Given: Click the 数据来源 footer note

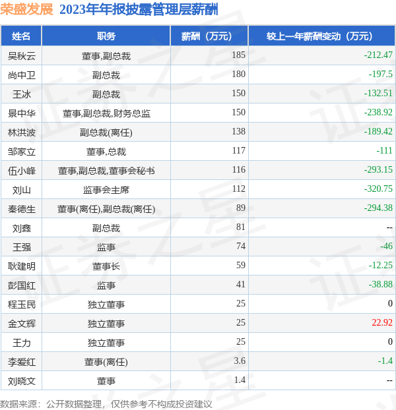Looking at the screenshot, I should point(106,404).
